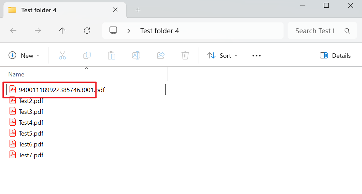Open the New item dropdown
The height and width of the screenshot is (194, 362).
(24, 56)
